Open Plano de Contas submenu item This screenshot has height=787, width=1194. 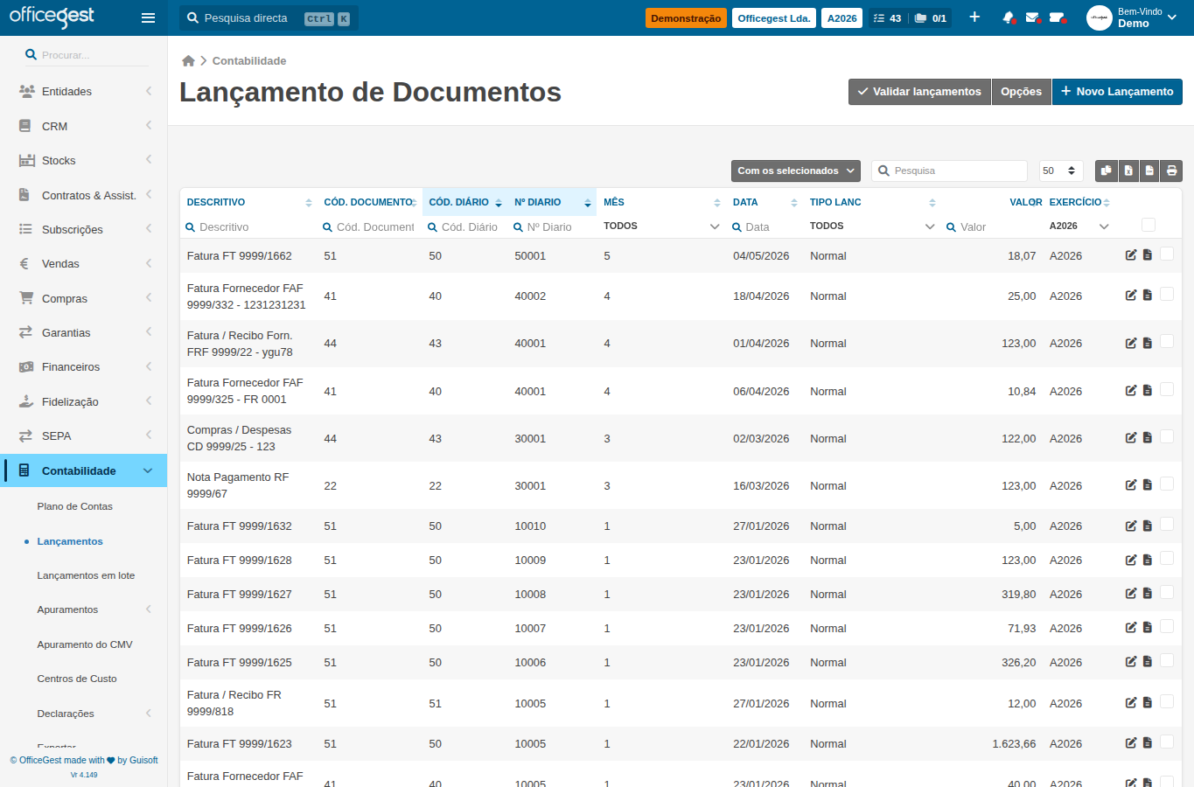74,506
